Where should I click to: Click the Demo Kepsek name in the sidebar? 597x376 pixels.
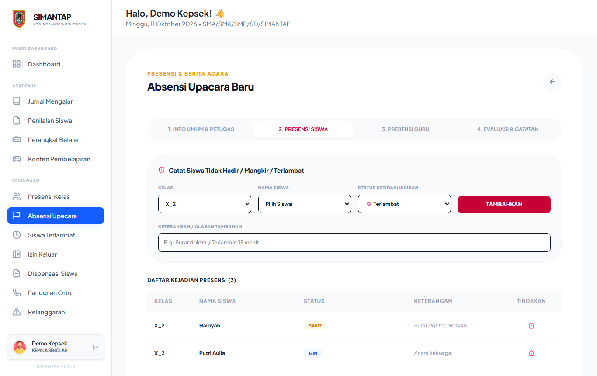click(x=49, y=344)
